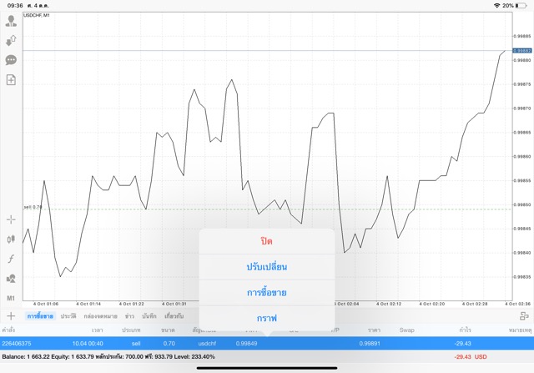Click the 09:36 clock in status bar
534x373 pixels.
point(15,6)
